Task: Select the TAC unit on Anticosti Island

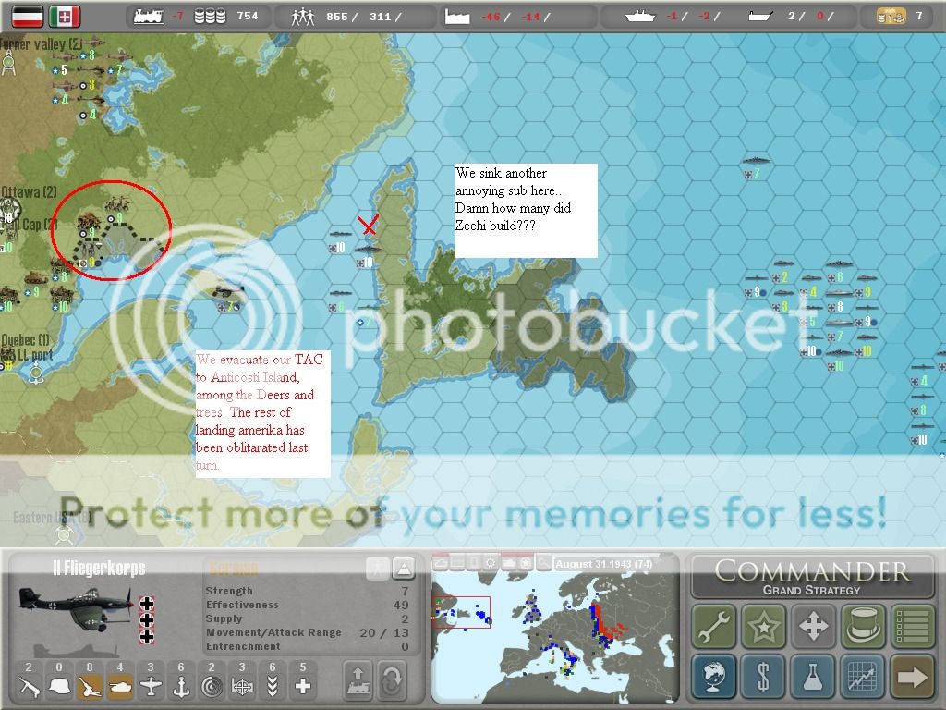Action: coord(224,293)
